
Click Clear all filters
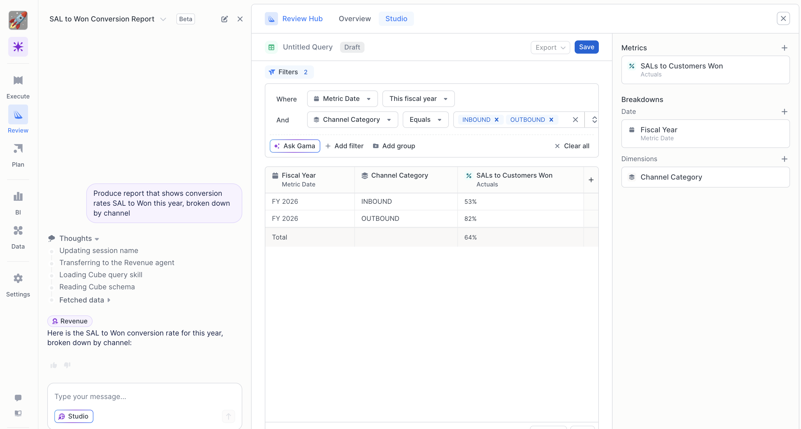(572, 146)
